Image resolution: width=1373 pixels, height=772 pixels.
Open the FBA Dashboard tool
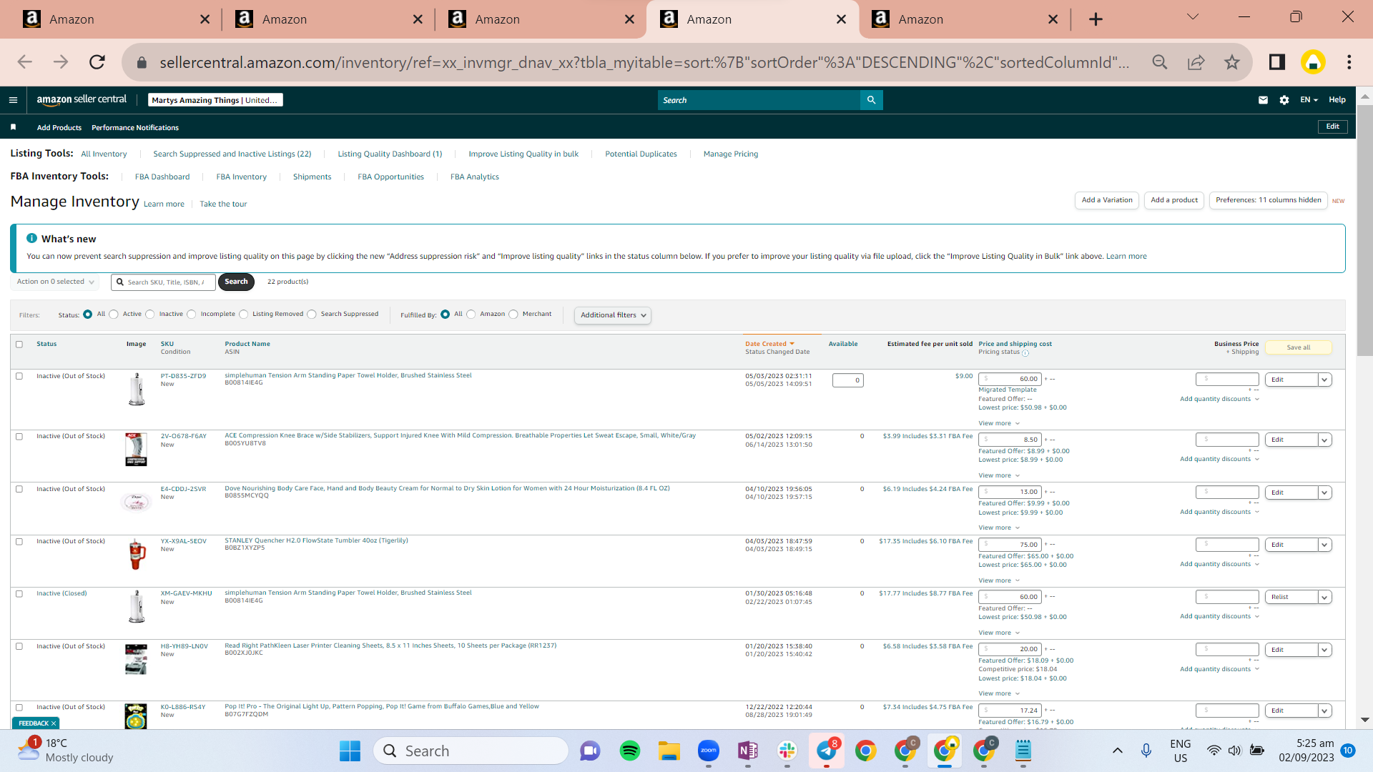point(162,177)
